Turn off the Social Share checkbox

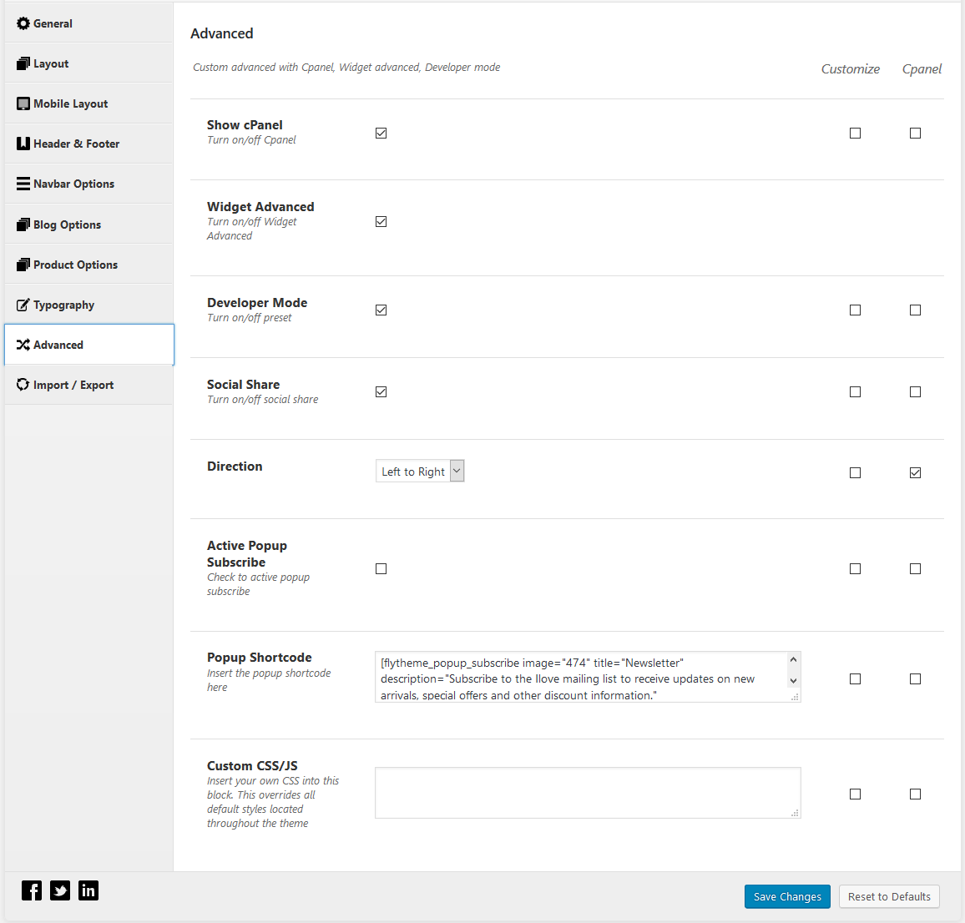point(381,392)
